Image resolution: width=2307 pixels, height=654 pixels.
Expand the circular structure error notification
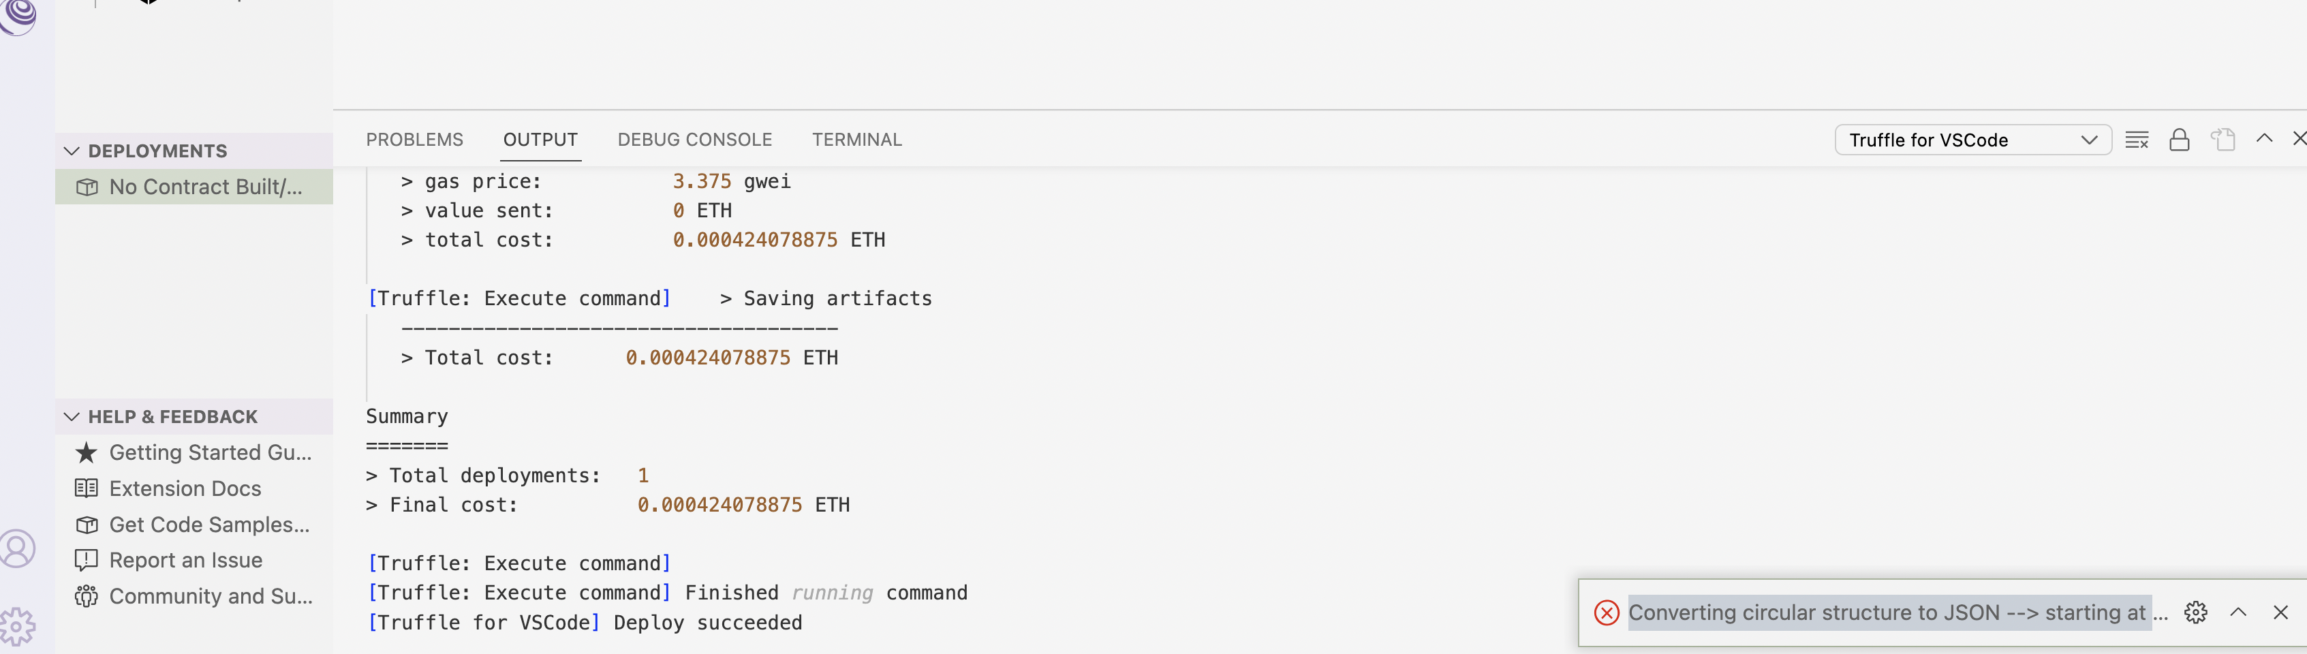tap(2238, 613)
